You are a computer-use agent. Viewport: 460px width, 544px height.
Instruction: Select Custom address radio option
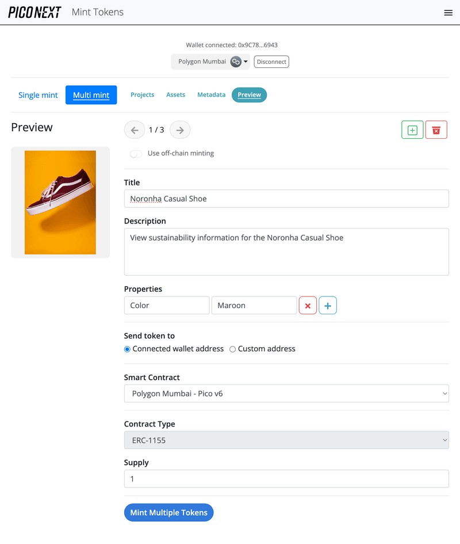tap(233, 349)
